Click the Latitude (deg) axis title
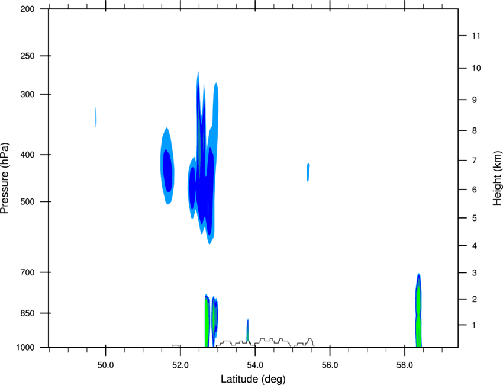503x385 pixels. pos(253,379)
